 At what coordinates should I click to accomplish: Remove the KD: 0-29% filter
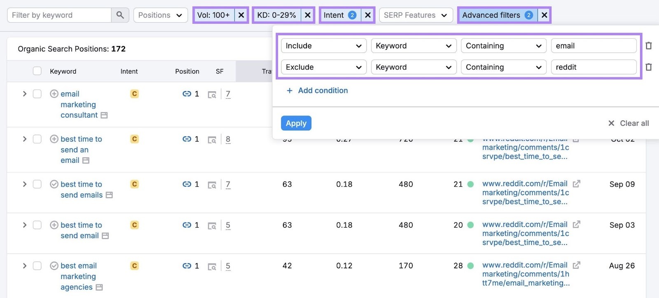coord(308,15)
